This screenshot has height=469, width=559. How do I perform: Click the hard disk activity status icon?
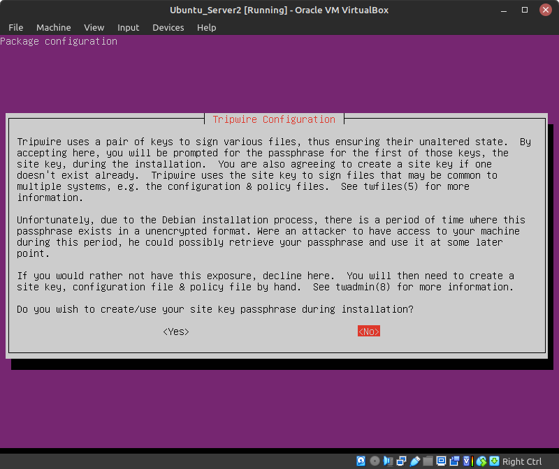point(361,461)
